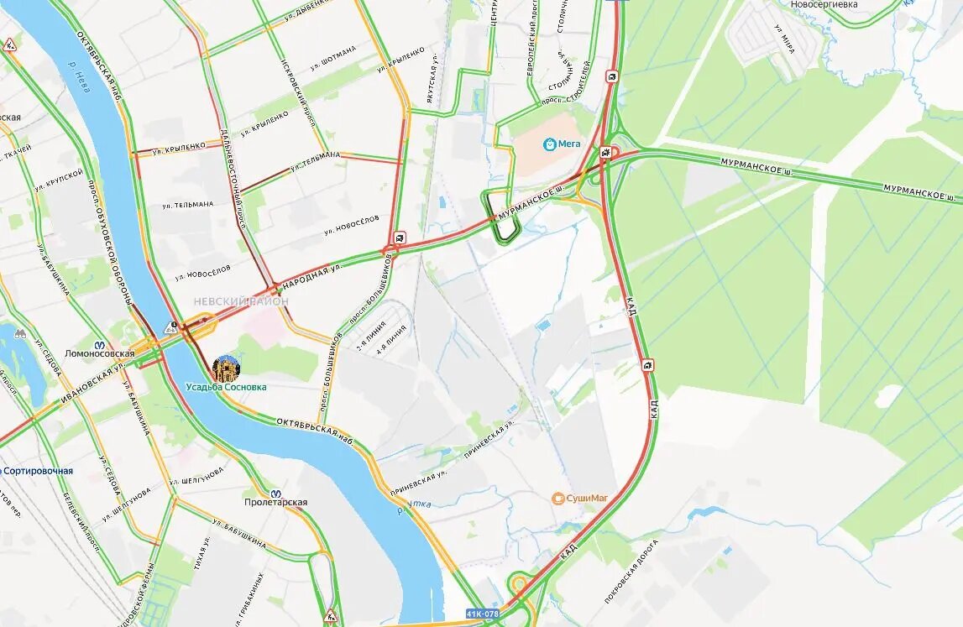
Task: Open roadworks icon at the bottom map edge
Action: pyautogui.click(x=331, y=614)
